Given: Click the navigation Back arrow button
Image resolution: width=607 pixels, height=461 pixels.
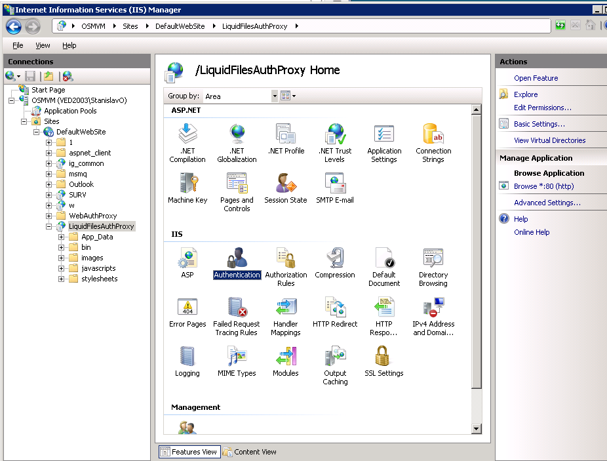Looking at the screenshot, I should [x=14, y=26].
